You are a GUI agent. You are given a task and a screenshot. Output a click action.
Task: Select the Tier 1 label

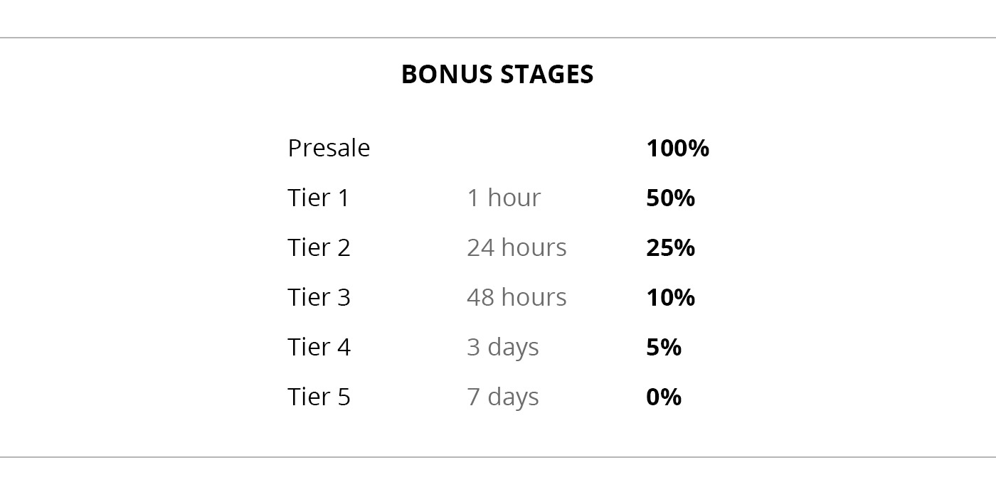tap(319, 198)
